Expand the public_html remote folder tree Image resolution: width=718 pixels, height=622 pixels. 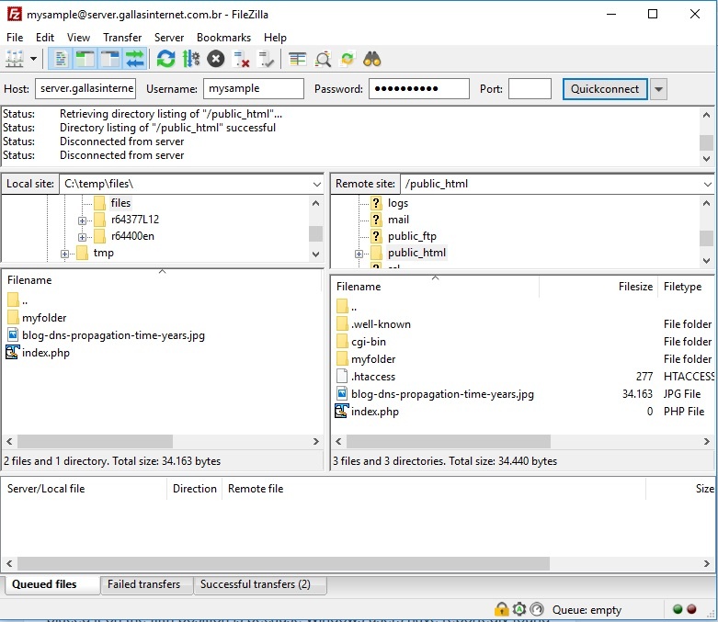[x=359, y=254]
